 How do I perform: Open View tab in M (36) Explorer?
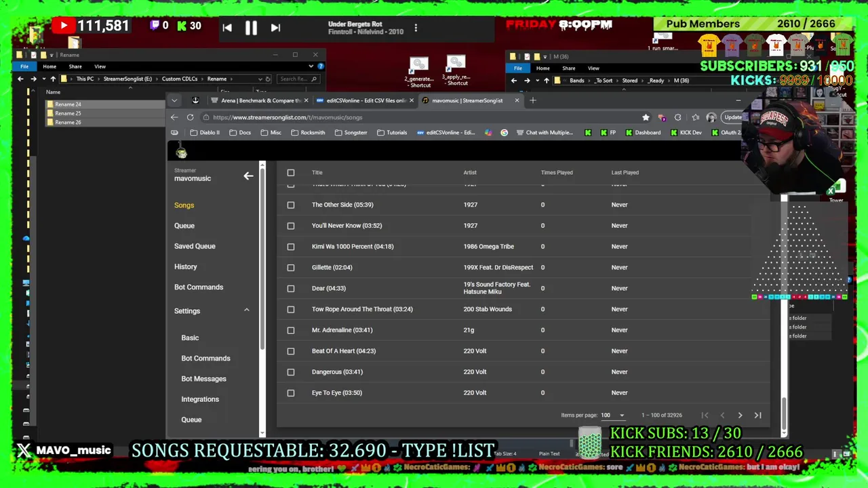593,68
